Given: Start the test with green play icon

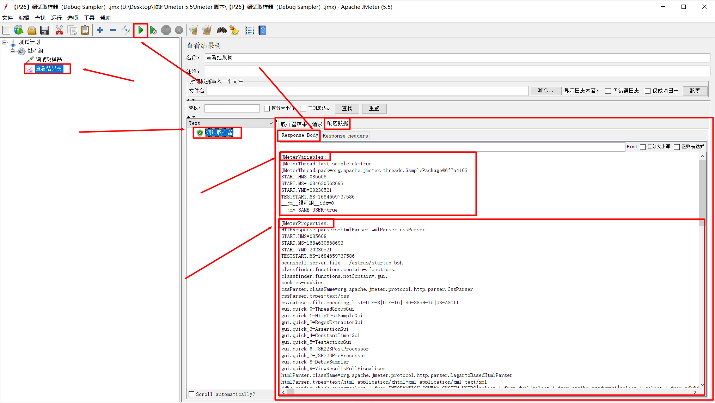Looking at the screenshot, I should tap(141, 30).
